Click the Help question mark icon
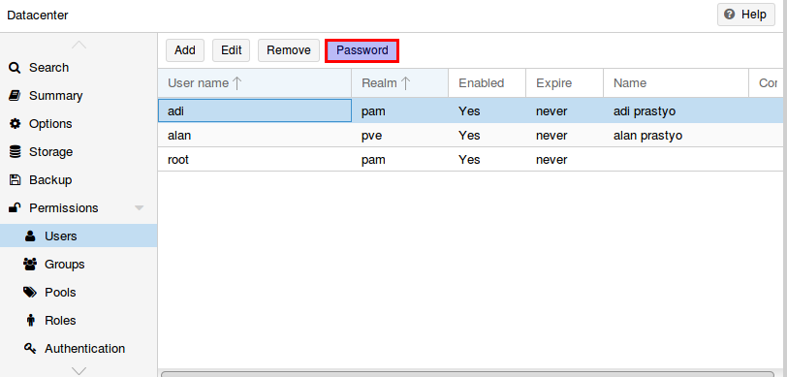The image size is (787, 377). (x=730, y=15)
